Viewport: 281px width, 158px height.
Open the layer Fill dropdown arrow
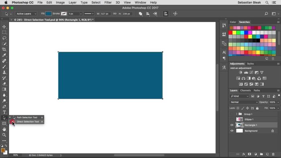point(278,108)
